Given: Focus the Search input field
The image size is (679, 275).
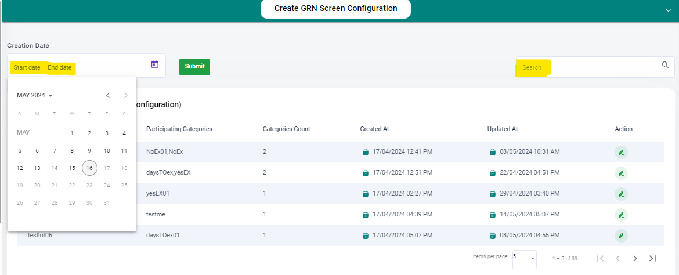Looking at the screenshot, I should pyautogui.click(x=595, y=67).
